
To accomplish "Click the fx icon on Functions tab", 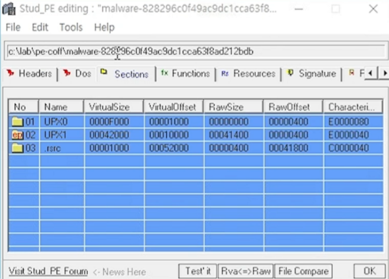I will pos(164,73).
